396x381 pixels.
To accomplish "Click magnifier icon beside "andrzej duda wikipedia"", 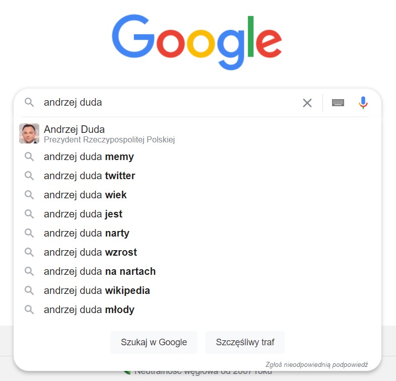I will (29, 291).
